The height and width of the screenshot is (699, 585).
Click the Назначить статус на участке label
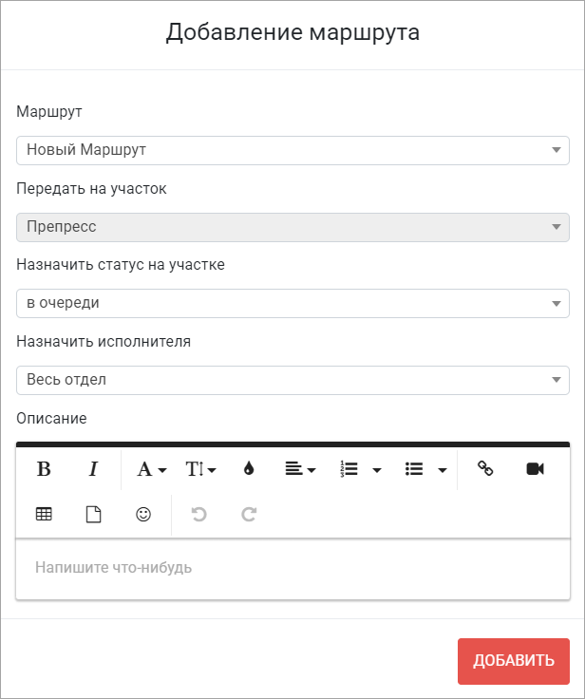click(121, 265)
